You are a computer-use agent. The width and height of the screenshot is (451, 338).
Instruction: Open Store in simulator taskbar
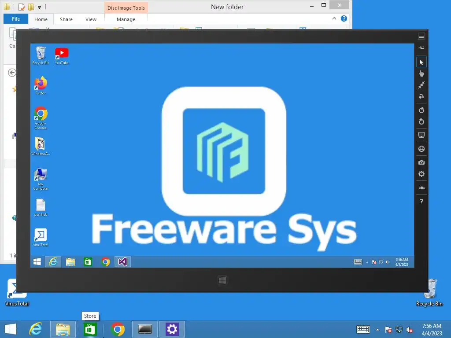tap(88, 262)
